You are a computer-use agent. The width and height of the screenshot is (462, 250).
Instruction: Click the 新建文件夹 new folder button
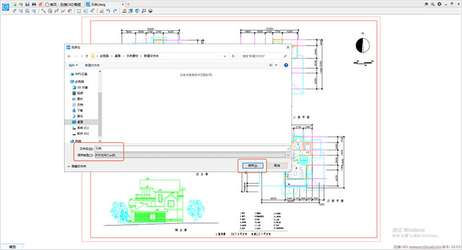click(x=92, y=65)
